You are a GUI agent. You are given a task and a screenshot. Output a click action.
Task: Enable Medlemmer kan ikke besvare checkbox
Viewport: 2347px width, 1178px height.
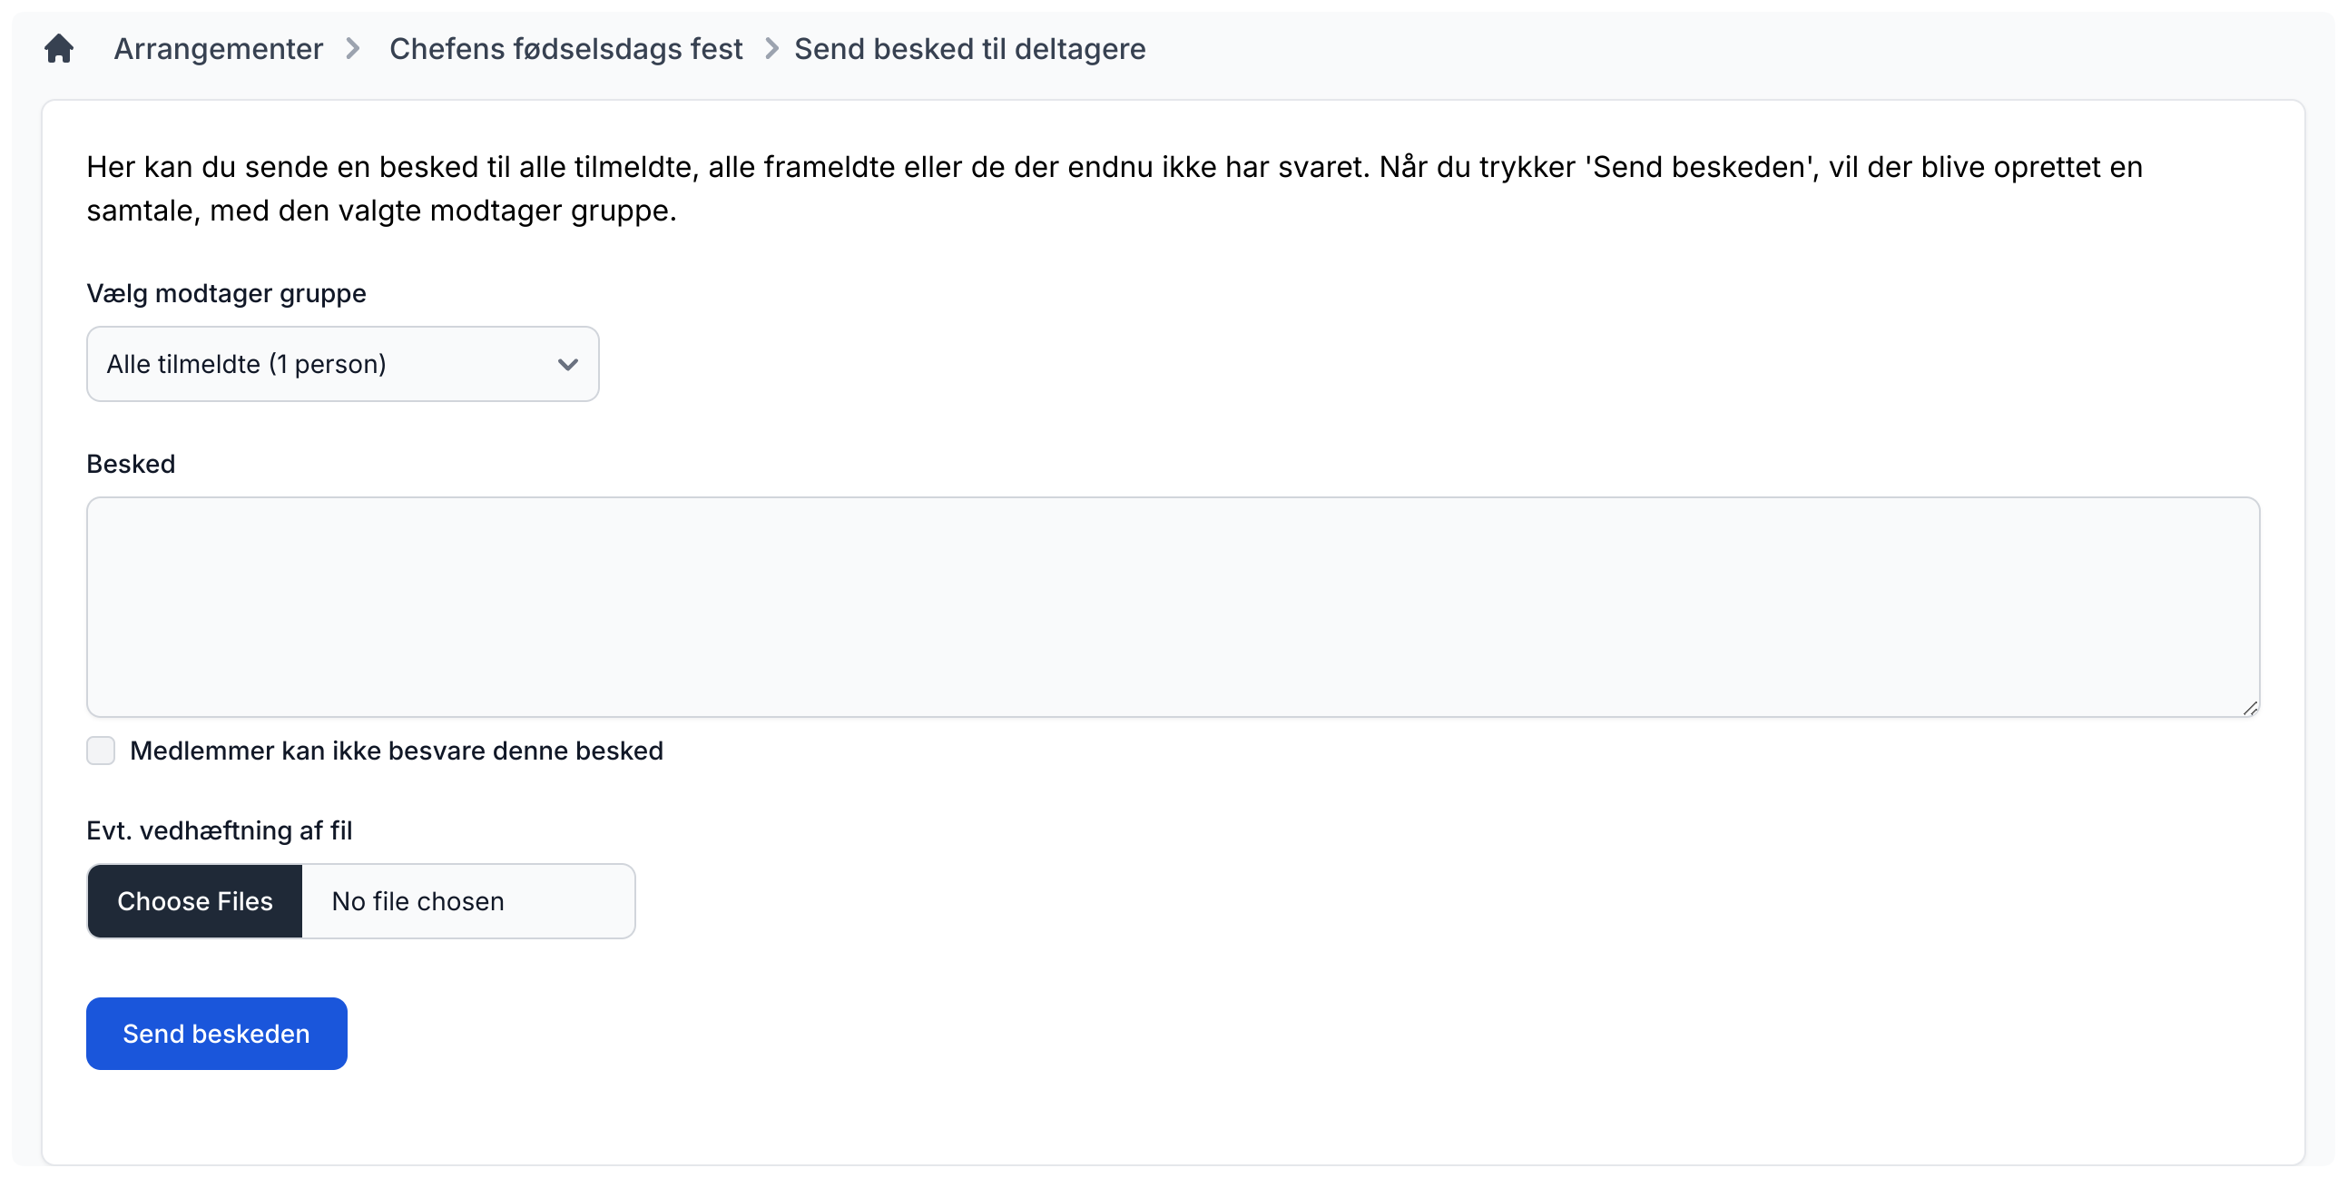(x=100, y=751)
